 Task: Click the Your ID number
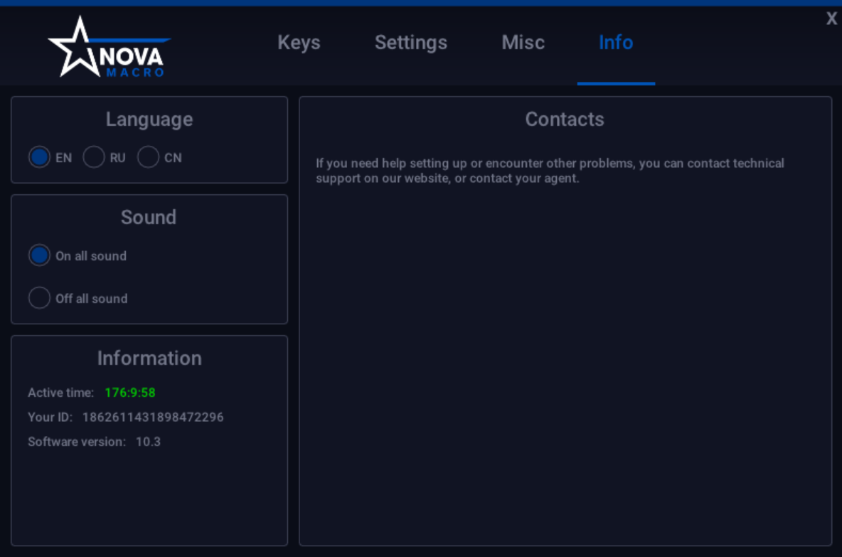153,417
